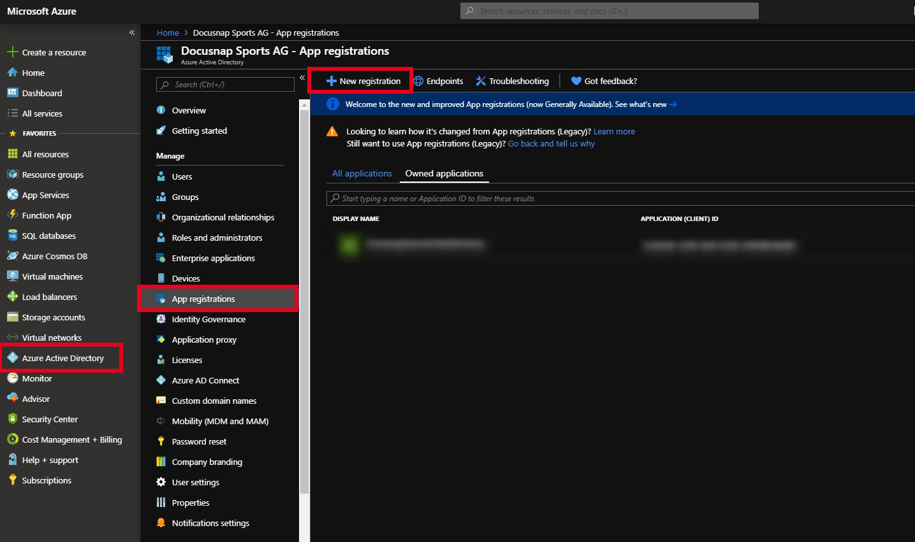Click the Advisor cloud icon
This screenshot has width=915, height=542.
pyautogui.click(x=12, y=399)
